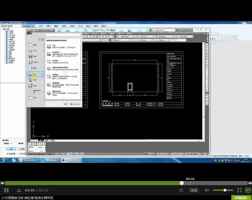Click the iQIYI logo icon in player bar
This screenshot has width=252, height=200.
pos(248,190)
